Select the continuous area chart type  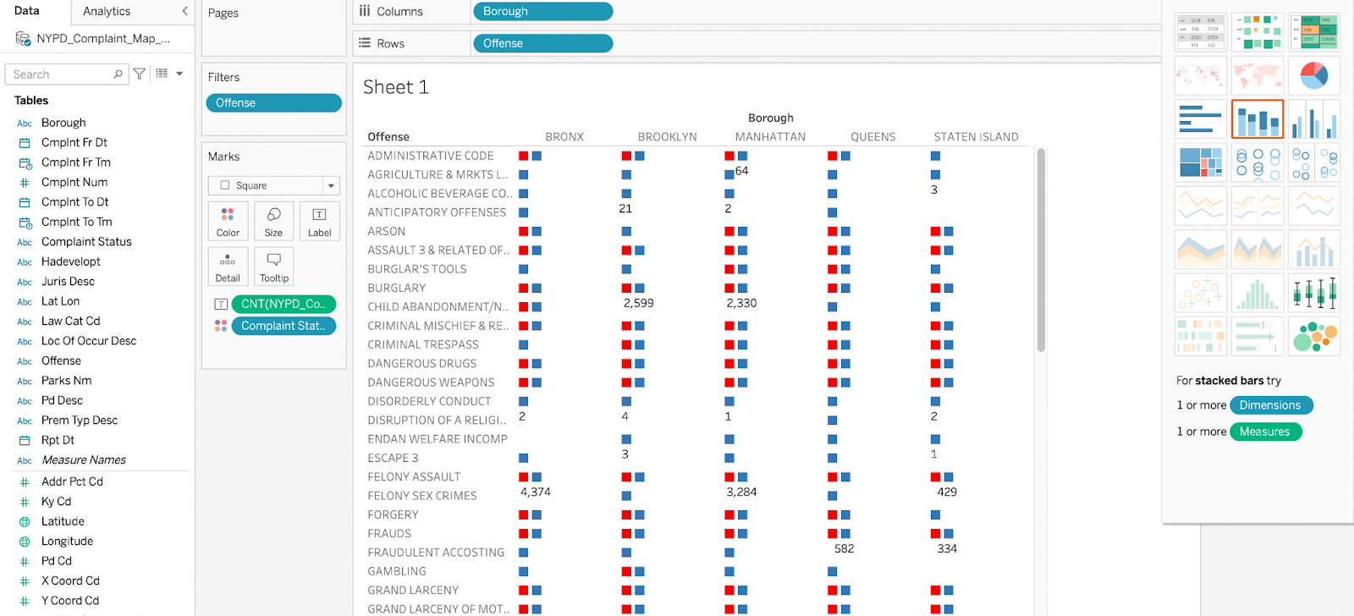[1201, 250]
